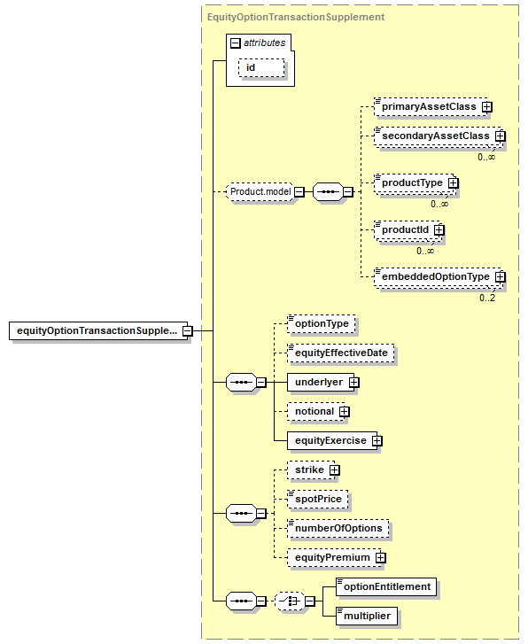Expand the productId element
Viewport: 528px width, 644px height.
click(x=439, y=230)
